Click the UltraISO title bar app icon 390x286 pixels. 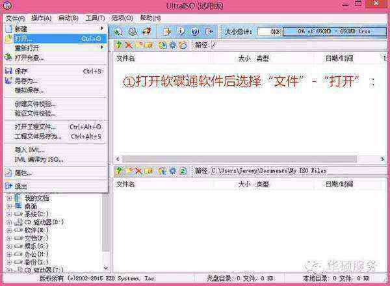pyautogui.click(x=7, y=5)
